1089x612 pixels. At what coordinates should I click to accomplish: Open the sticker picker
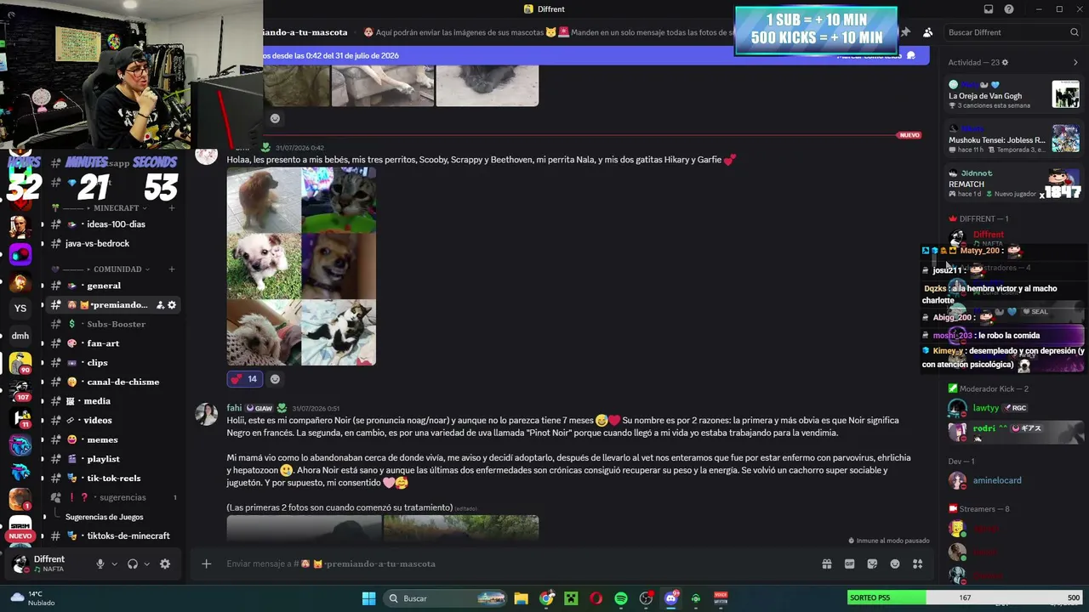(872, 564)
